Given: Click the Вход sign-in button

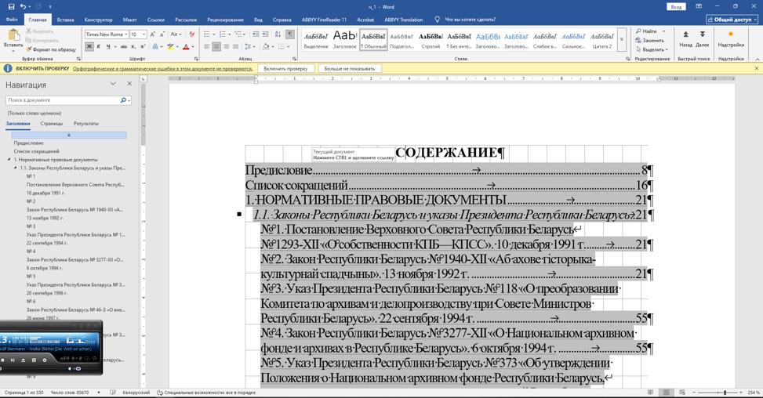Looking at the screenshot, I should pyautogui.click(x=676, y=7).
